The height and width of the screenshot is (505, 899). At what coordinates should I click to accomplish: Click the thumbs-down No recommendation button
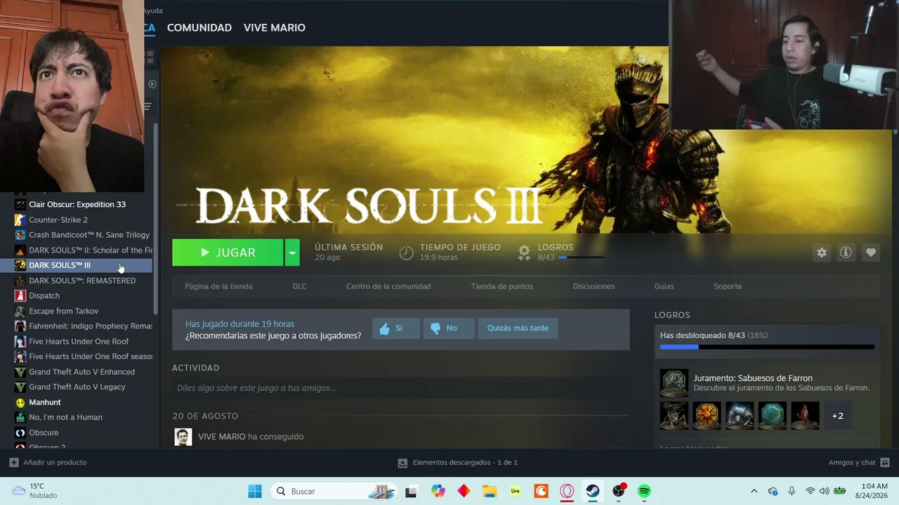click(449, 328)
